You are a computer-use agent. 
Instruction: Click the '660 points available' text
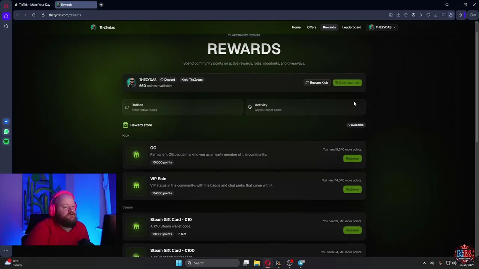(155, 86)
